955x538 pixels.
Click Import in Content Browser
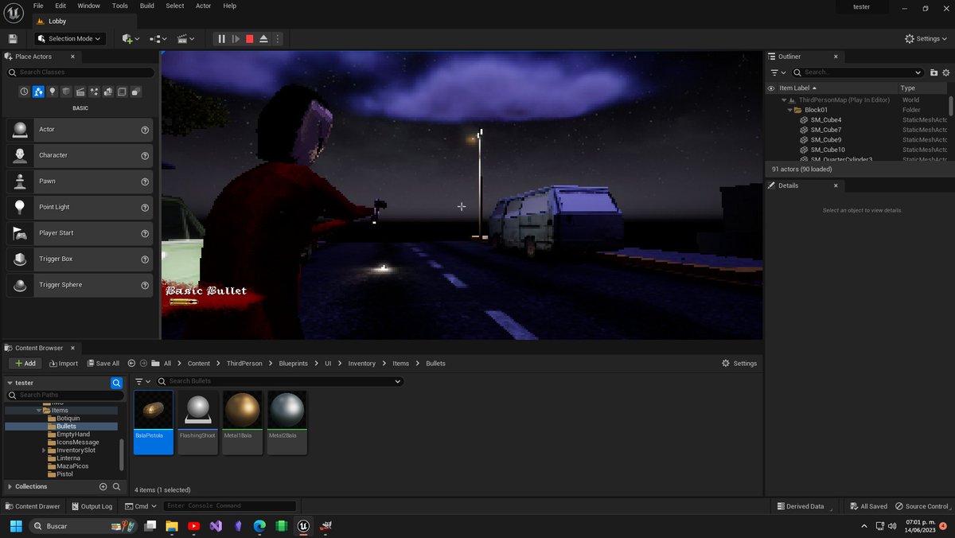64,364
